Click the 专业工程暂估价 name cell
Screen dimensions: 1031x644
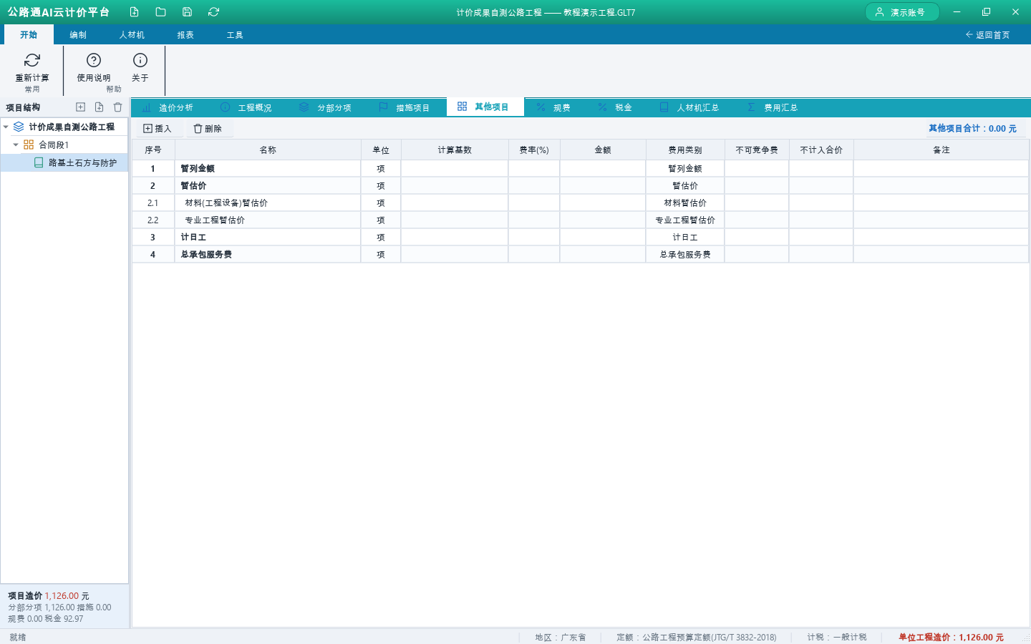268,220
